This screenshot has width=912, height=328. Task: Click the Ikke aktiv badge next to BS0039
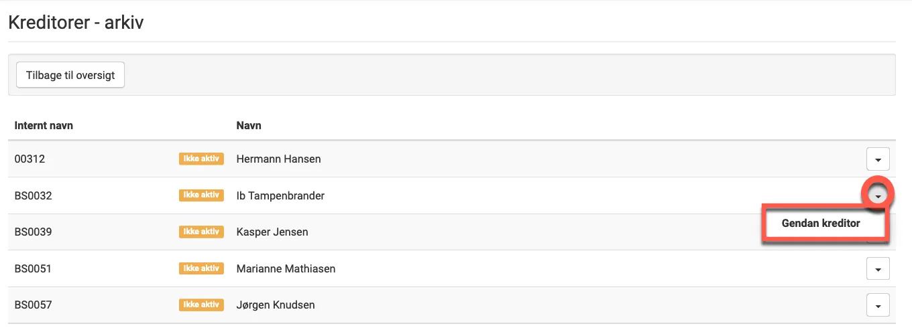click(x=201, y=232)
